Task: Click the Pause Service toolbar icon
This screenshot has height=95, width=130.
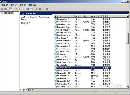Action: (x=44, y=9)
